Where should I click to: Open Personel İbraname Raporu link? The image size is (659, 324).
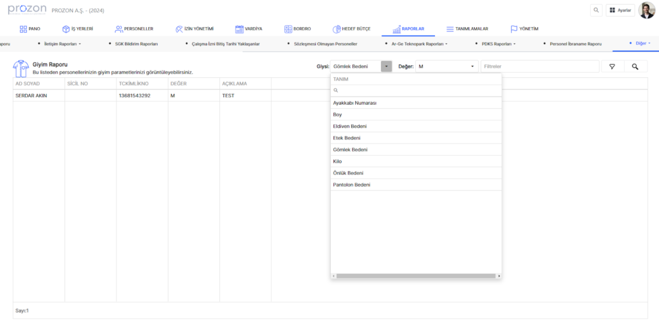[x=575, y=44]
